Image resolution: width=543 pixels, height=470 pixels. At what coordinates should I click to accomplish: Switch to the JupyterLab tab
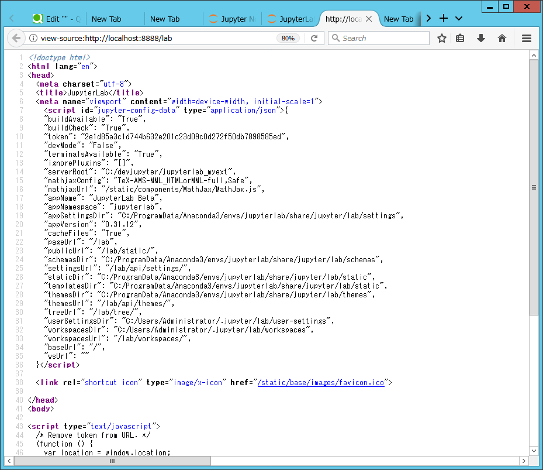(x=290, y=19)
